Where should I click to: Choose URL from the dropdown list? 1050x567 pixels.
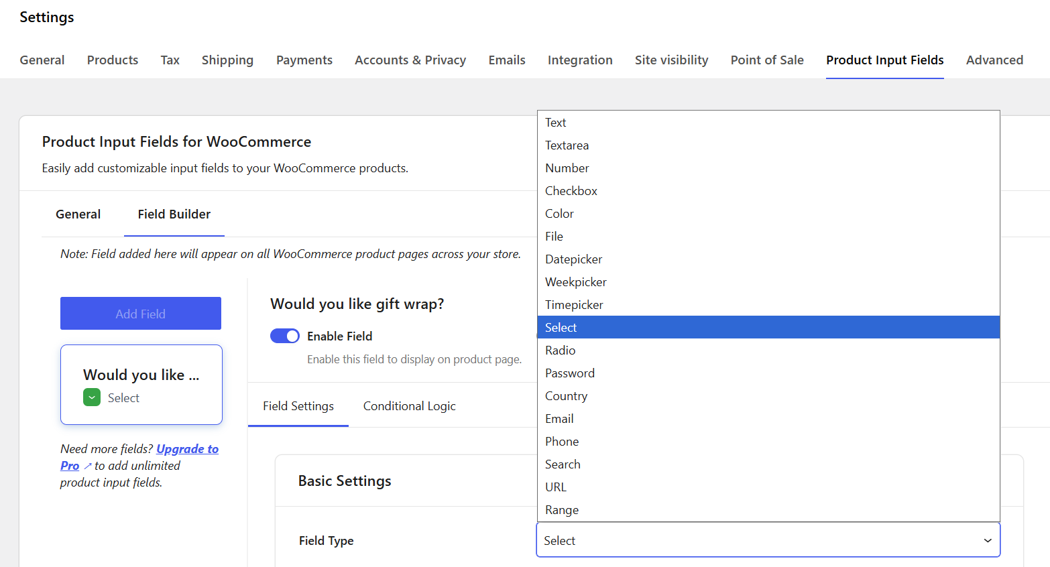pyautogui.click(x=768, y=487)
